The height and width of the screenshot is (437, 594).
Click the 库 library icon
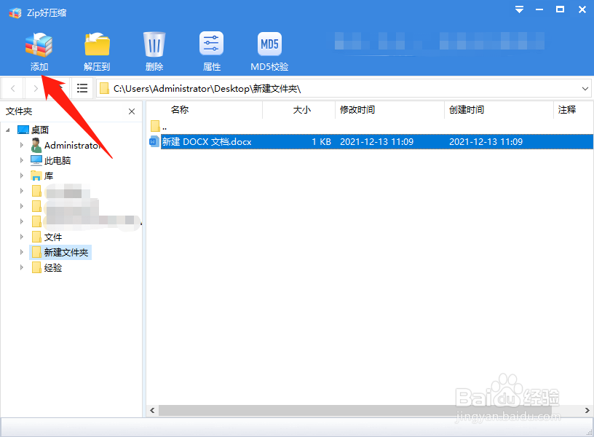[36, 176]
